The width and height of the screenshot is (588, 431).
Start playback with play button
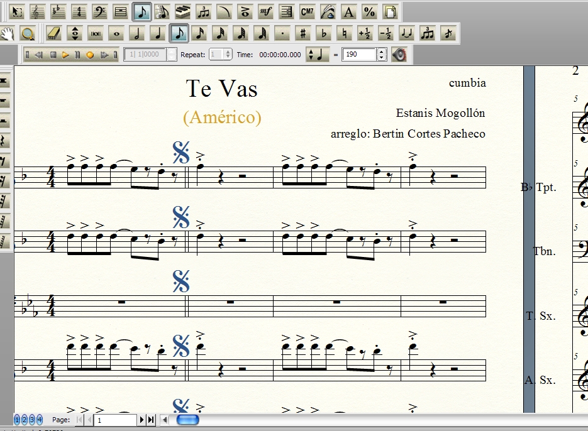65,55
